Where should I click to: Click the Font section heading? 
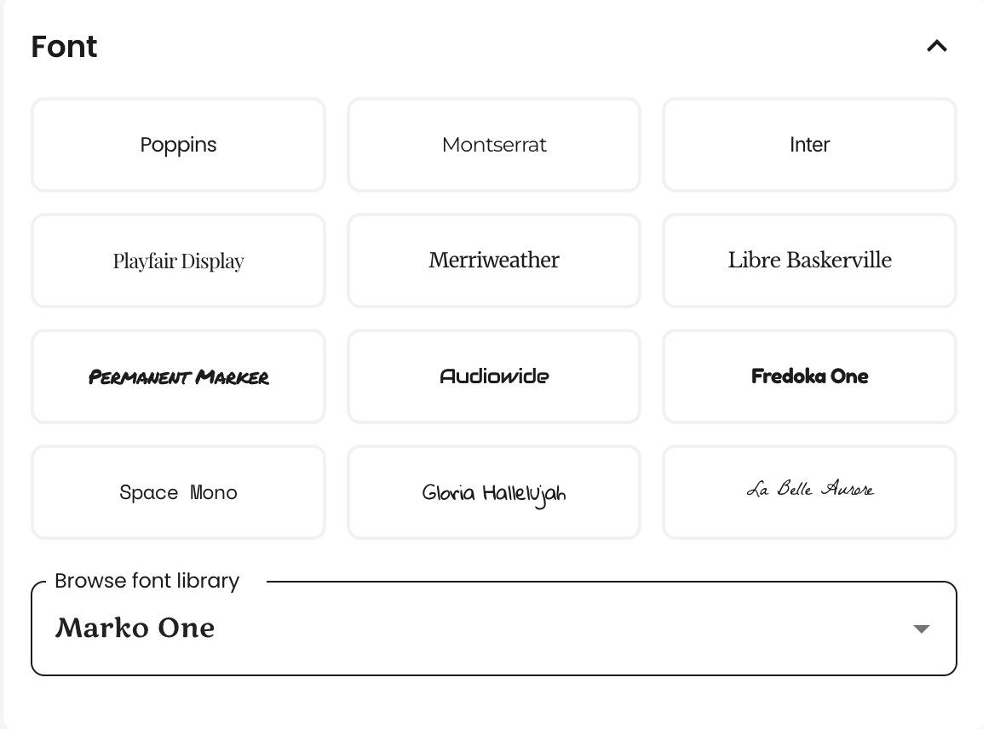(64, 47)
